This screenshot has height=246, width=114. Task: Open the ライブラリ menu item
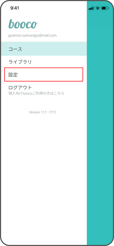pyautogui.click(x=44, y=62)
